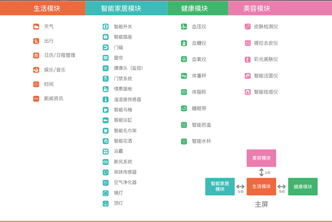Open the 智能洁面仪 facial cleanser icon
The image size is (332, 222).
(x=248, y=76)
